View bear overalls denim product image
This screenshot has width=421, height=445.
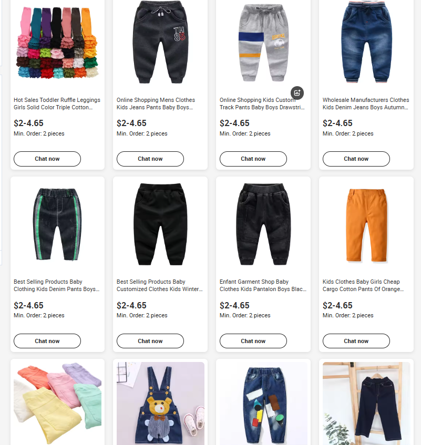[160, 403]
